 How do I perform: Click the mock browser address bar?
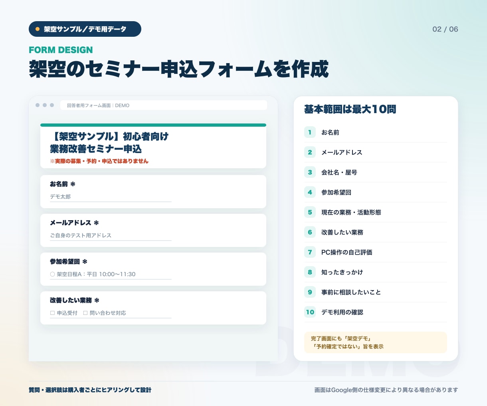pyautogui.click(x=164, y=105)
